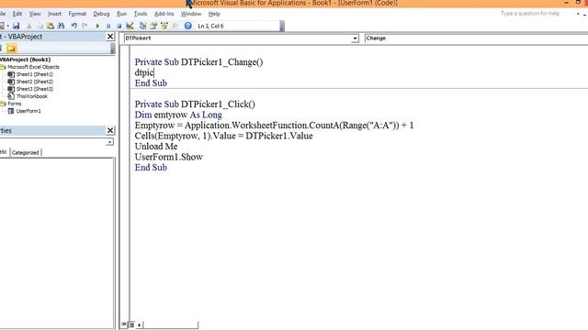Viewport: 588px width, 330px height.
Task: Click the Break pause icon
Action: (x=108, y=26)
